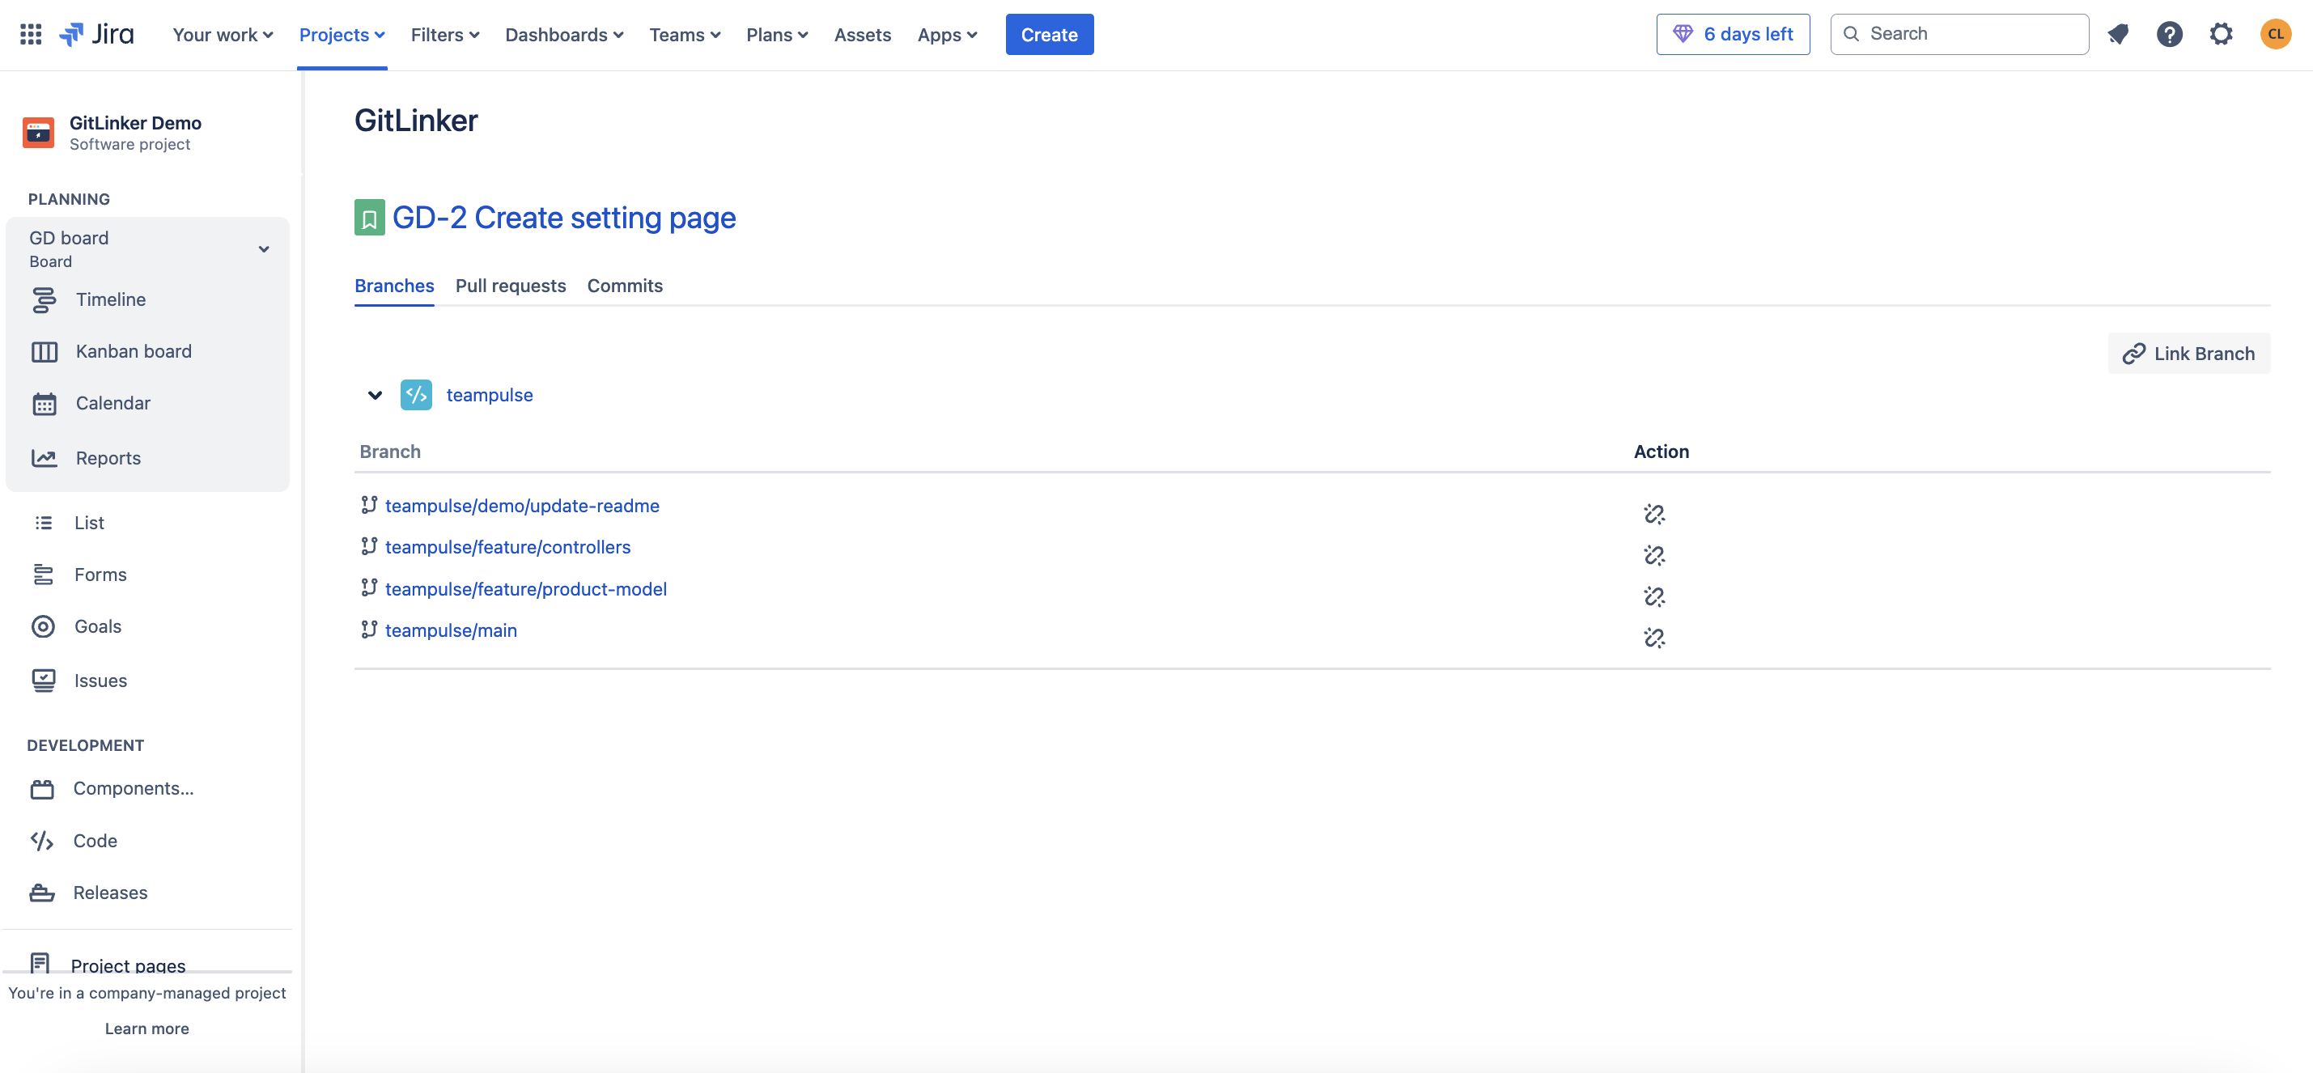The image size is (2313, 1073).
Task: Switch to the Pull requests tab
Action: [x=510, y=286]
